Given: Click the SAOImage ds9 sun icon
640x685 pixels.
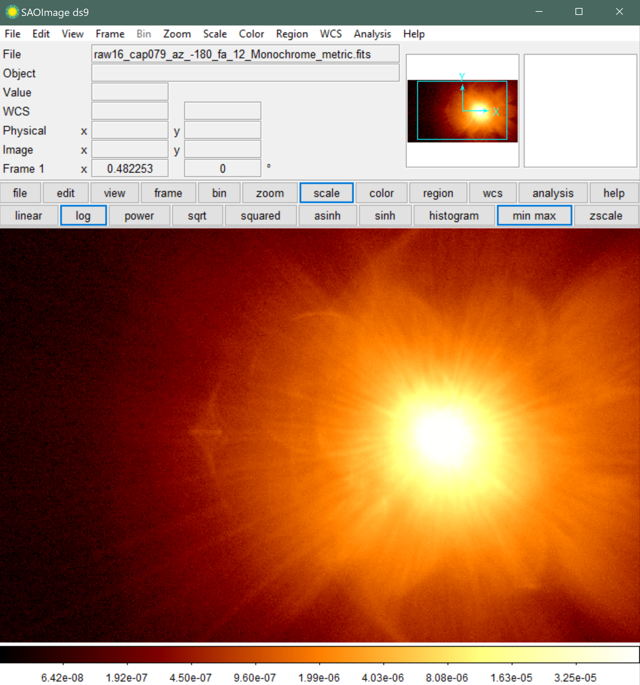Looking at the screenshot, I should pyautogui.click(x=12, y=12).
